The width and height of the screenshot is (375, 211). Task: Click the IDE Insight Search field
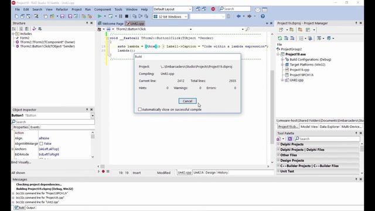pos(235,9)
